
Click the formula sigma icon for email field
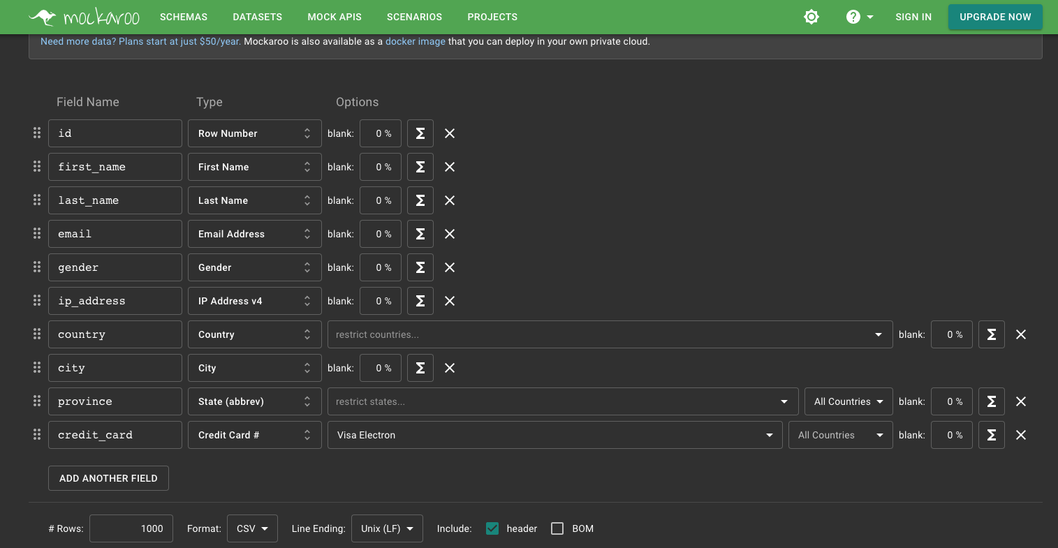pyautogui.click(x=420, y=234)
